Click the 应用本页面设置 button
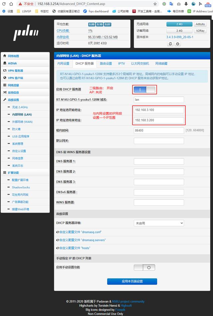This screenshot has height=316, width=213. (x=132, y=281)
